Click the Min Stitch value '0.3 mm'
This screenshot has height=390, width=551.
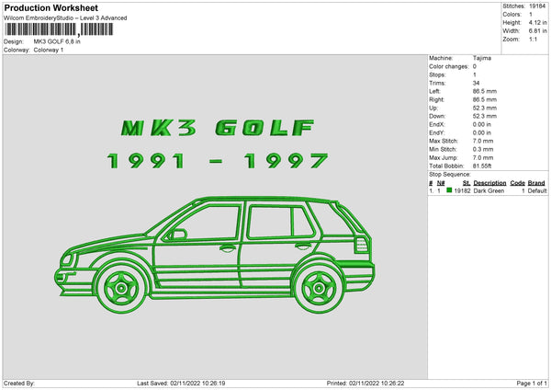pos(483,150)
